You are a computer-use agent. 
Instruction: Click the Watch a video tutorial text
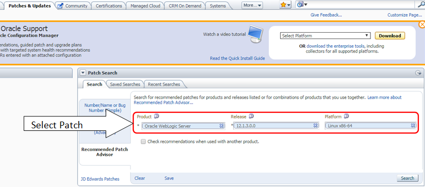click(224, 34)
